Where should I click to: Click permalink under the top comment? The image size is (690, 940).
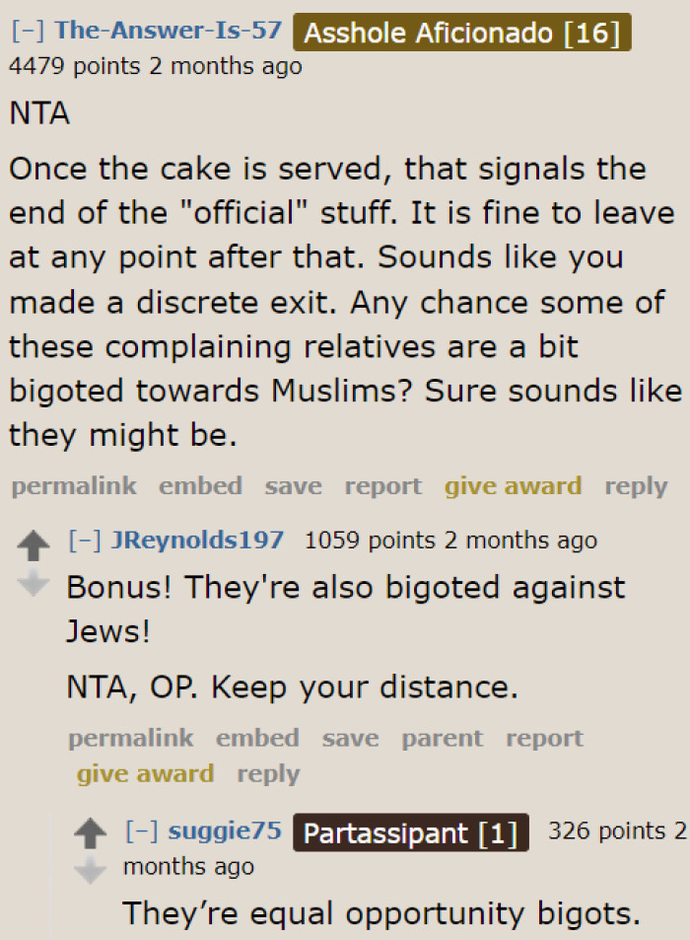coord(74,485)
